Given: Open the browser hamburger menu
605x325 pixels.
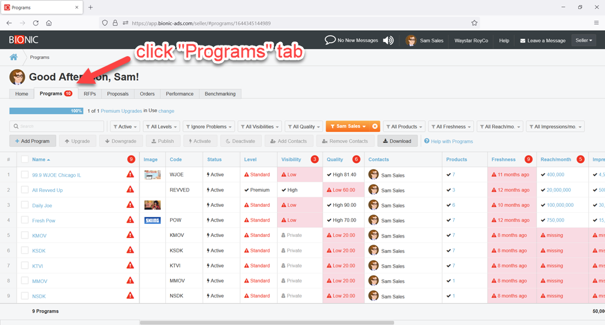Looking at the screenshot, I should click(596, 23).
